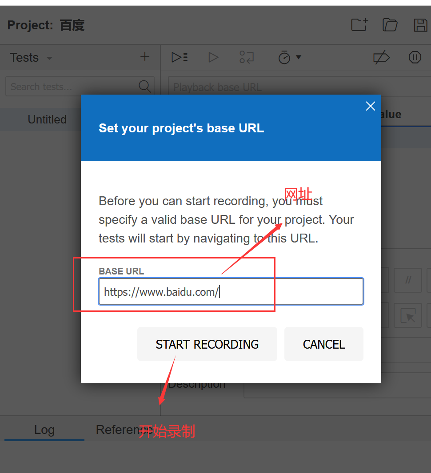Click the Project name 百度
Viewport: 431px width, 473px height.
(72, 25)
